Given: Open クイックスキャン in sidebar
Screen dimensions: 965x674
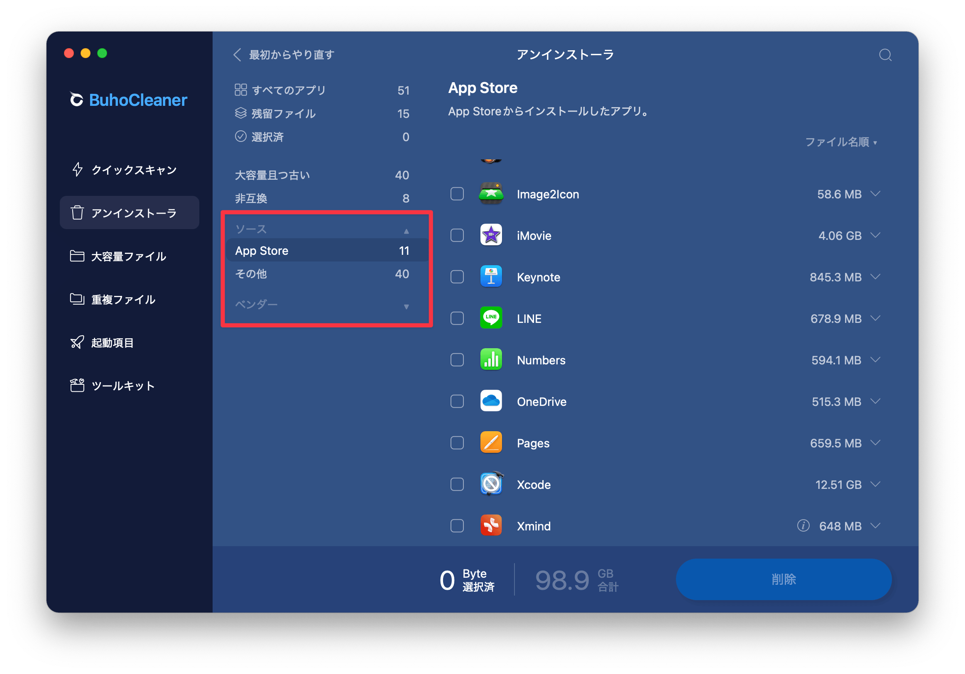Looking at the screenshot, I should [130, 169].
